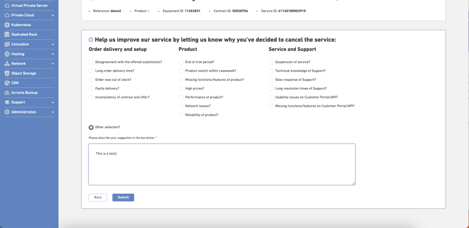Select 'End of trial period?' radio
Screen dimensions: 469x228
(x=181, y=62)
